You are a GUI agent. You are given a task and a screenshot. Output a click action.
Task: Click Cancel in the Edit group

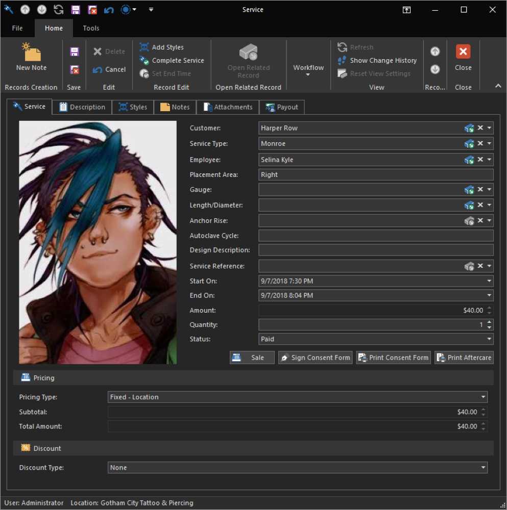point(109,69)
